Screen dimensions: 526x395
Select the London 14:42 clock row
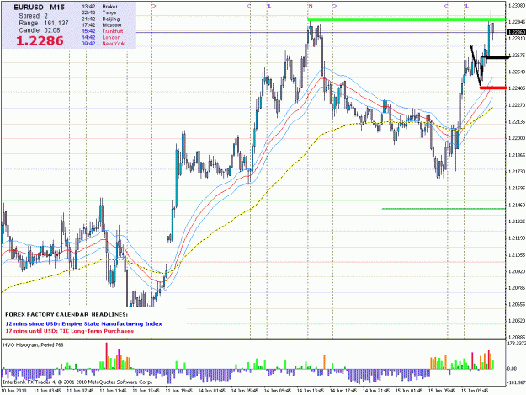(101, 37)
